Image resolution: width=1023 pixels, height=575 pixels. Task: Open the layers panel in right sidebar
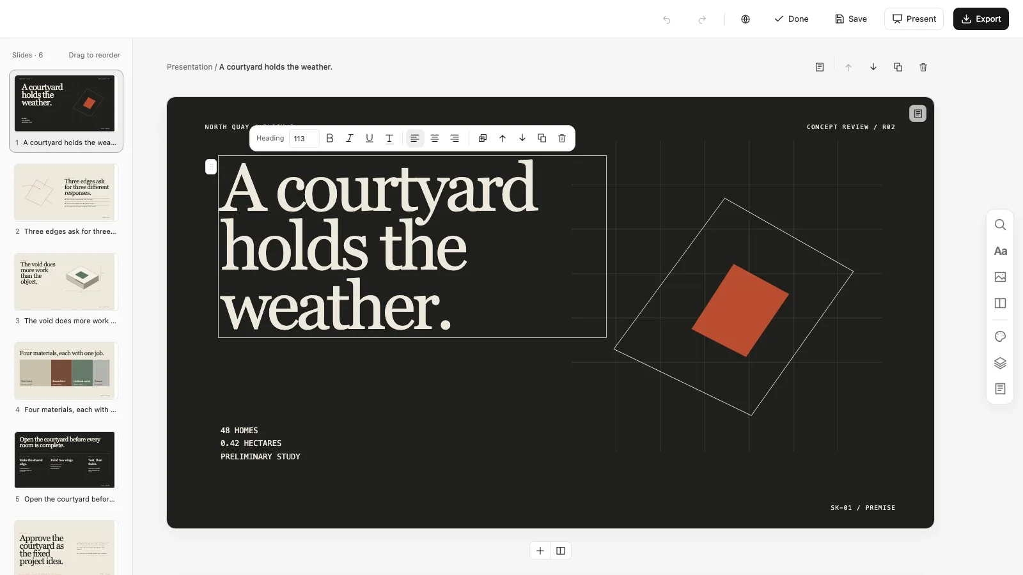(x=1001, y=363)
